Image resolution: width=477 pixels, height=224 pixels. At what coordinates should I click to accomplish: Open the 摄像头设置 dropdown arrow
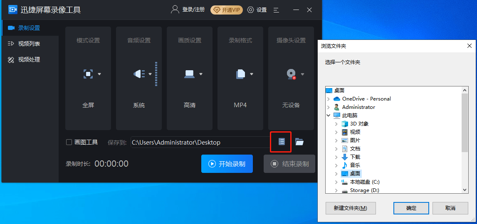(302, 74)
